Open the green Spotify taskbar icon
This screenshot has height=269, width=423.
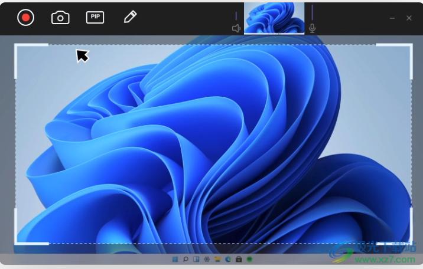[x=249, y=260]
